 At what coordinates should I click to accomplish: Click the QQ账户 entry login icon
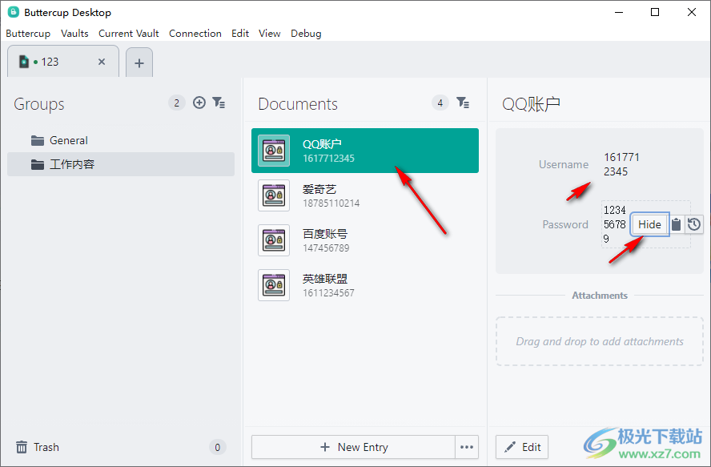point(274,151)
